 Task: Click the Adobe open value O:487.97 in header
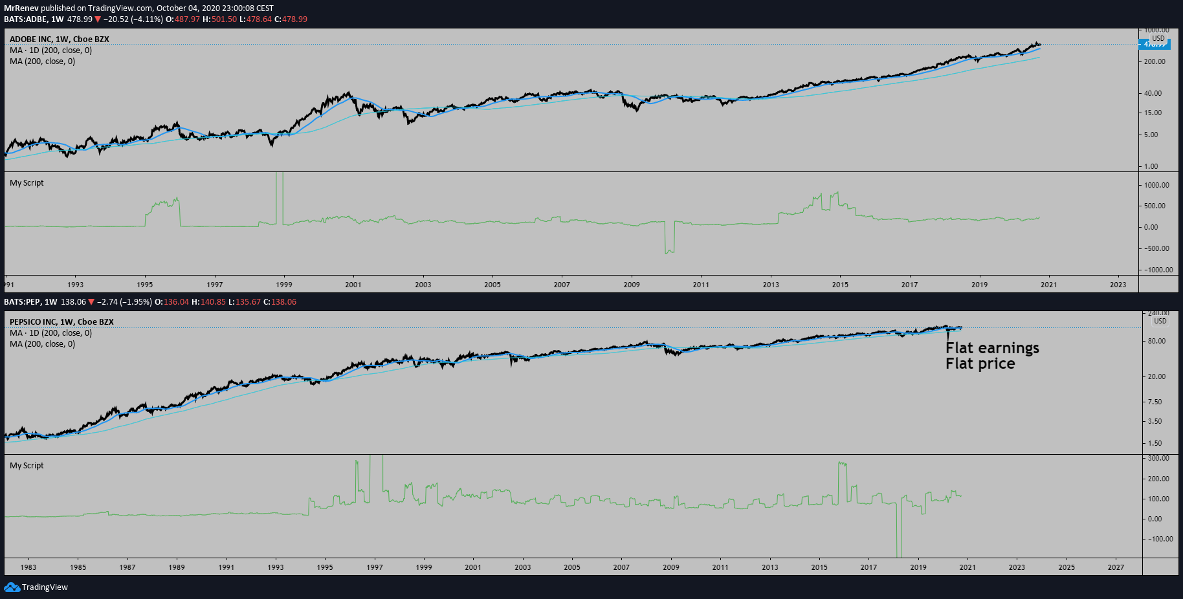[x=183, y=19]
